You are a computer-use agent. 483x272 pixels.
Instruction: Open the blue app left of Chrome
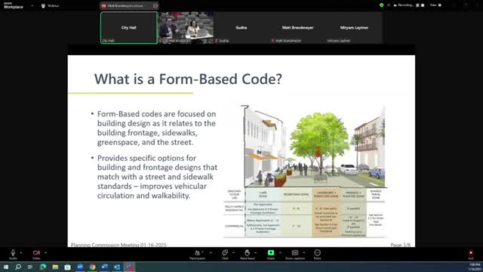point(80,267)
